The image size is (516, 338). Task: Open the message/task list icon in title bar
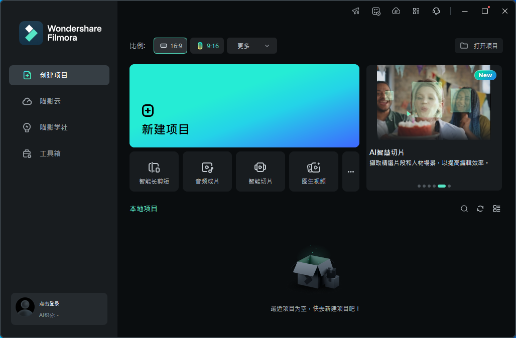[376, 11]
